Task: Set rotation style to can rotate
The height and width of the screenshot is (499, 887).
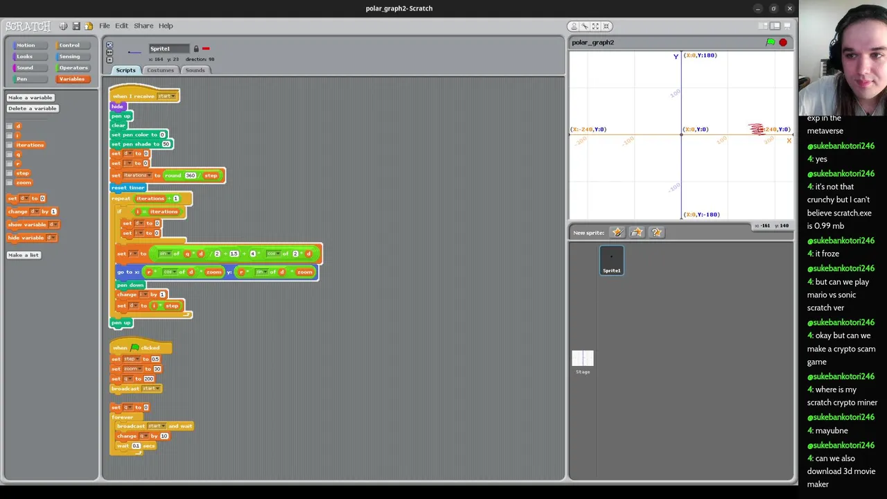Action: [109, 45]
